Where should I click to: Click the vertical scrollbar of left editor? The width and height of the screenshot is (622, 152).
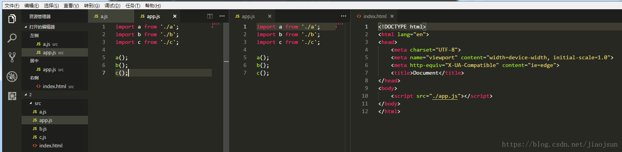point(226,87)
